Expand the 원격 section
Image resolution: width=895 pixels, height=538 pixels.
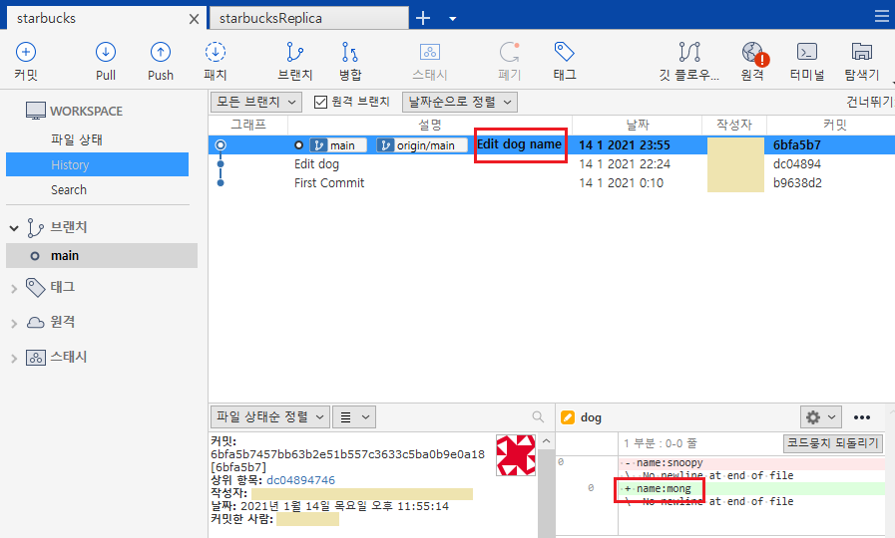click(14, 324)
